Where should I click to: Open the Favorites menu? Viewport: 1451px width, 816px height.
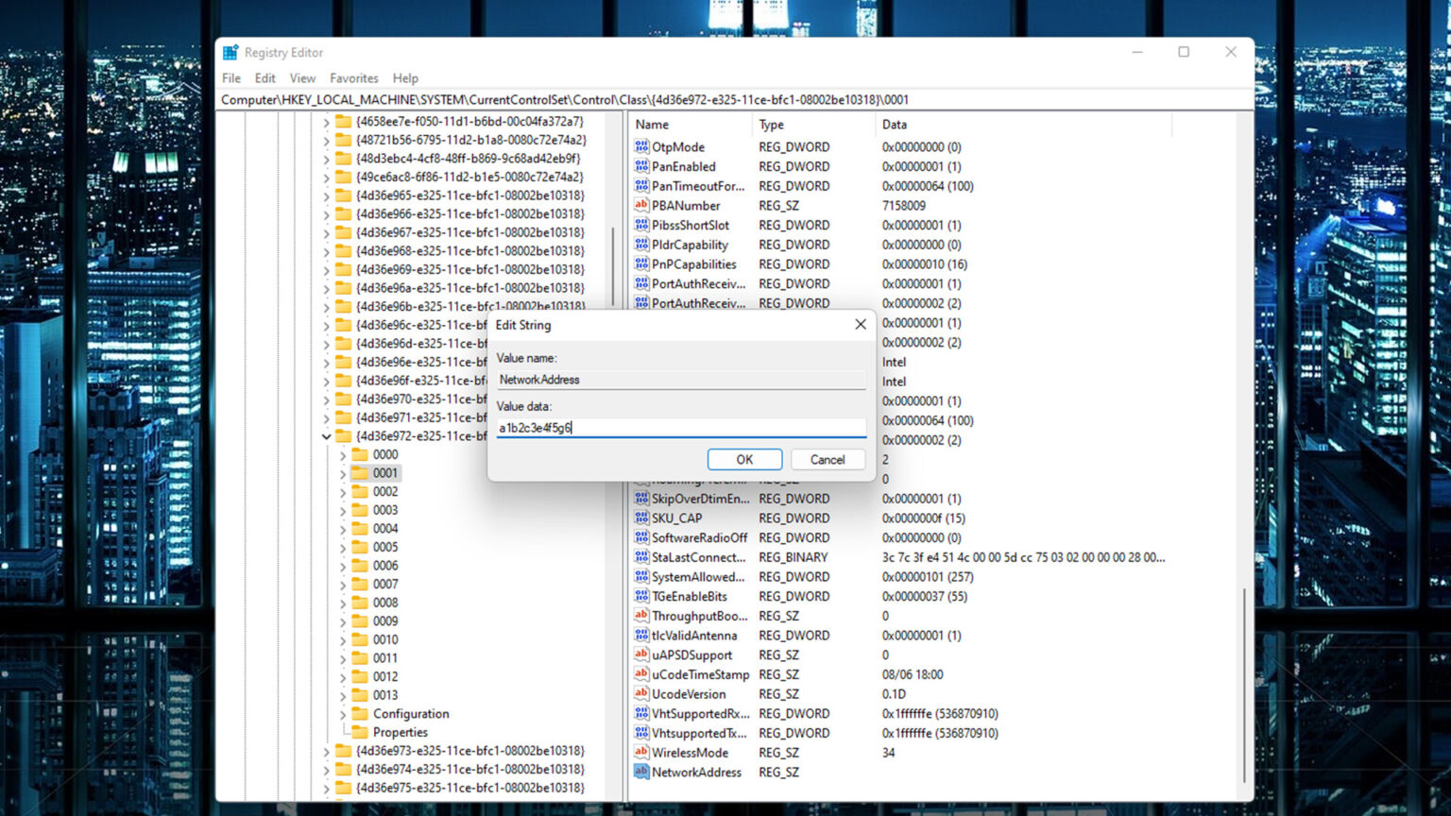pyautogui.click(x=353, y=77)
